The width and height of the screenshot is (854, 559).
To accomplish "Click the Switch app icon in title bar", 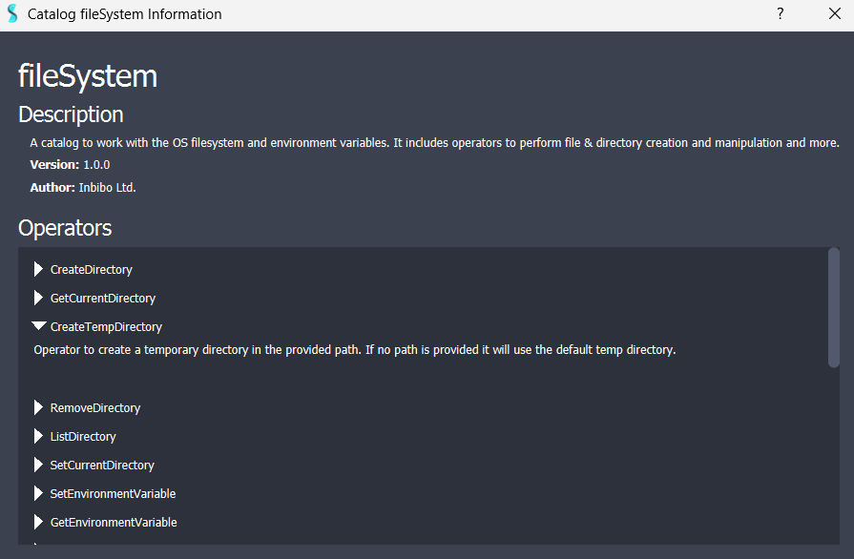I will pyautogui.click(x=10, y=13).
